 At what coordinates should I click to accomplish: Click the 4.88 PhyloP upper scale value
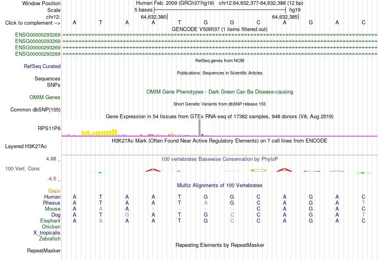(x=51, y=159)
